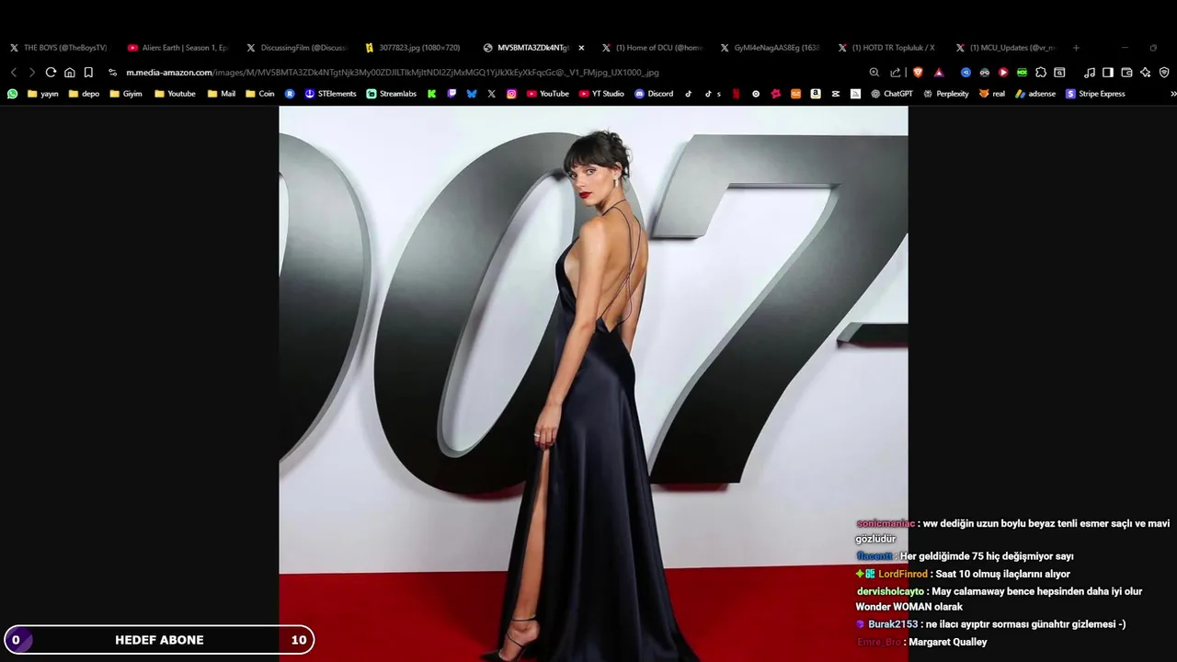Open the zoom magnifier icon
This screenshot has width=1177, height=662.
pyautogui.click(x=874, y=73)
